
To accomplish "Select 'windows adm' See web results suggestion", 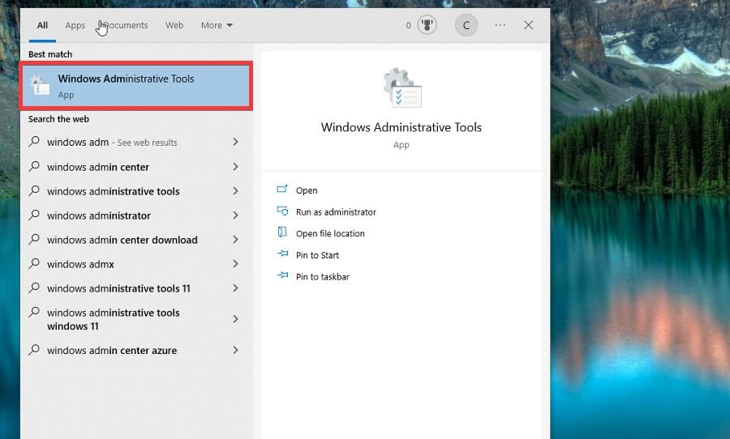I will (136, 142).
